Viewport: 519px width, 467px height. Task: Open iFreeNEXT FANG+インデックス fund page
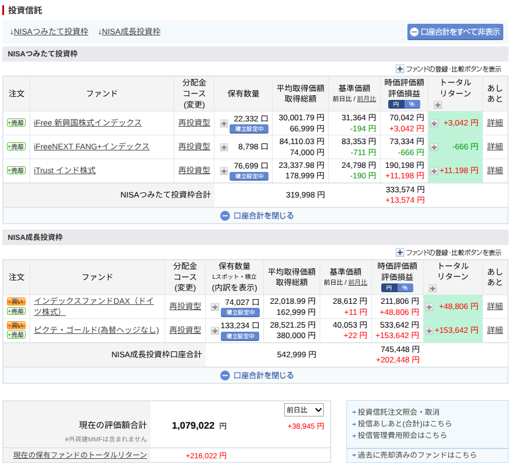[x=91, y=146]
